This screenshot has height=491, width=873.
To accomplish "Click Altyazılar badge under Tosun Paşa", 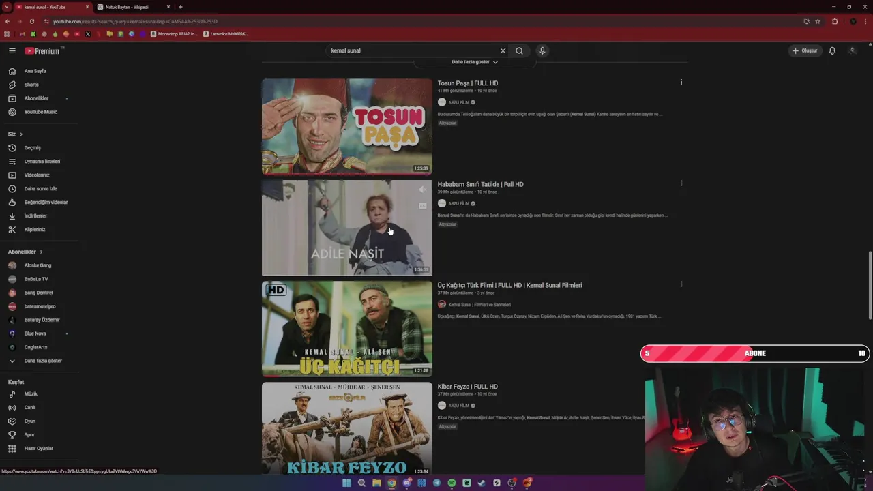I will point(447,123).
